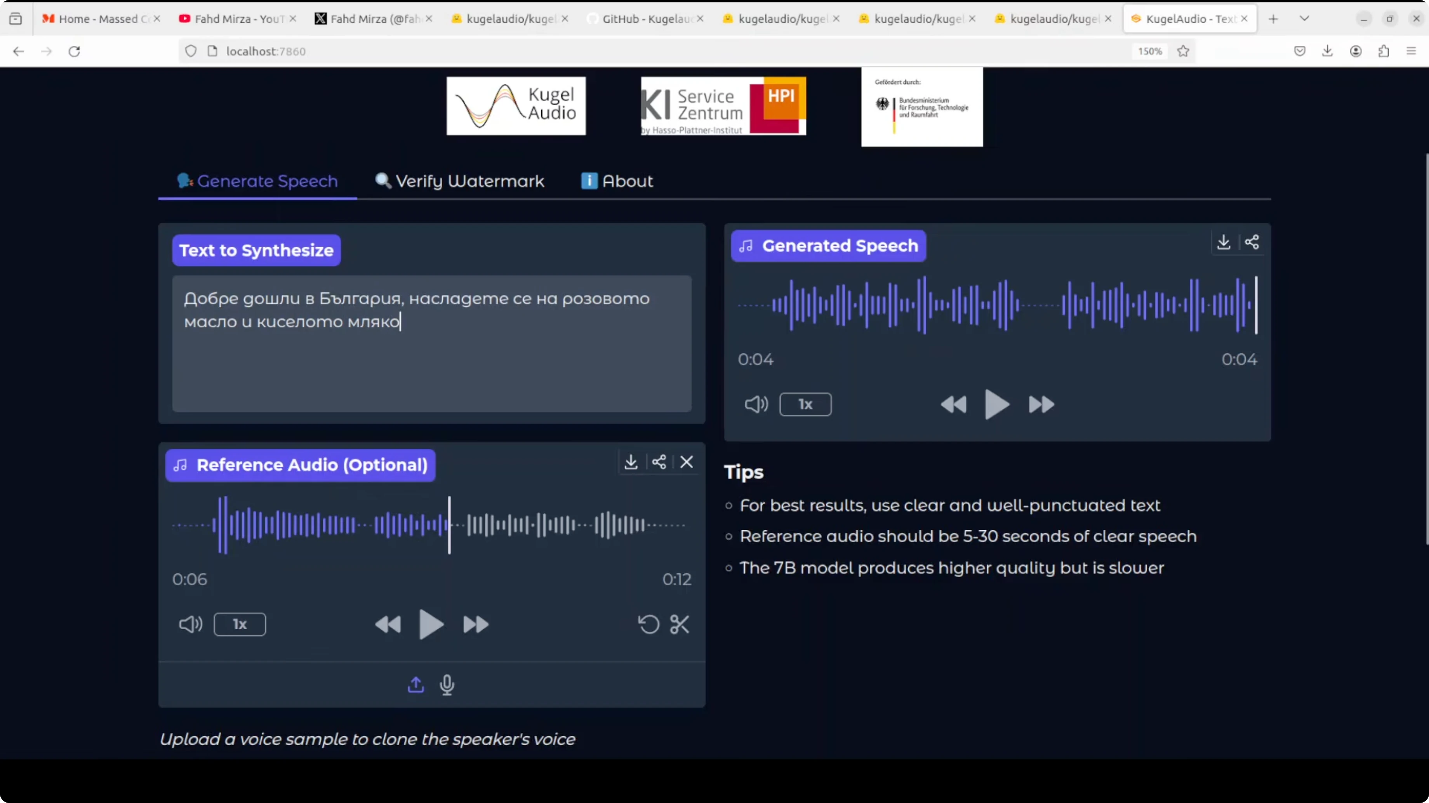Record reference audio with microphone
Viewport: 1429px width, 803px height.
447,685
